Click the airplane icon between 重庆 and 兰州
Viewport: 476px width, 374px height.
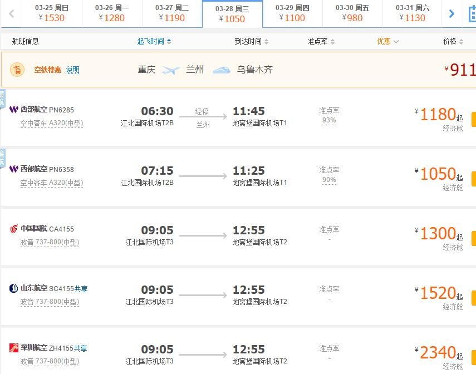click(x=170, y=70)
